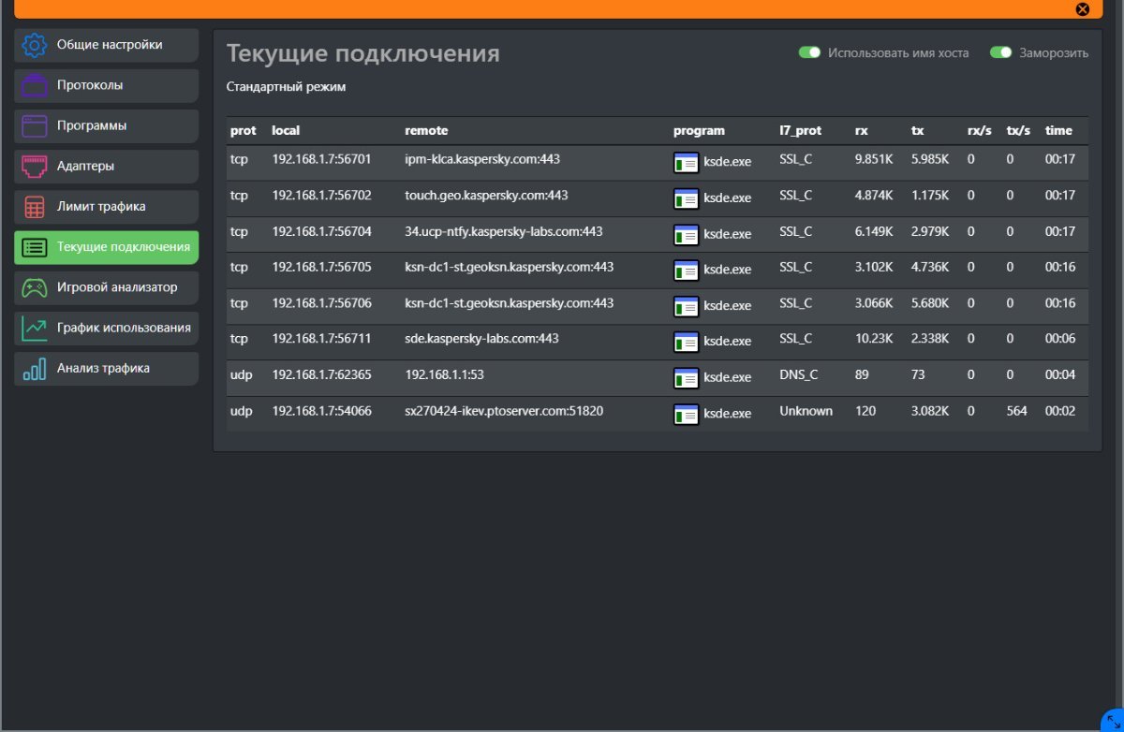Select the sx270424-ikev.ptoserver.com:51820 udp row
Screen dimensions: 1124x732
[504, 411]
